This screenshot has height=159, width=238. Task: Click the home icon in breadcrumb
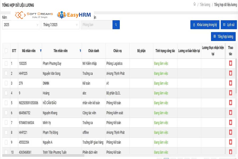(195, 4)
